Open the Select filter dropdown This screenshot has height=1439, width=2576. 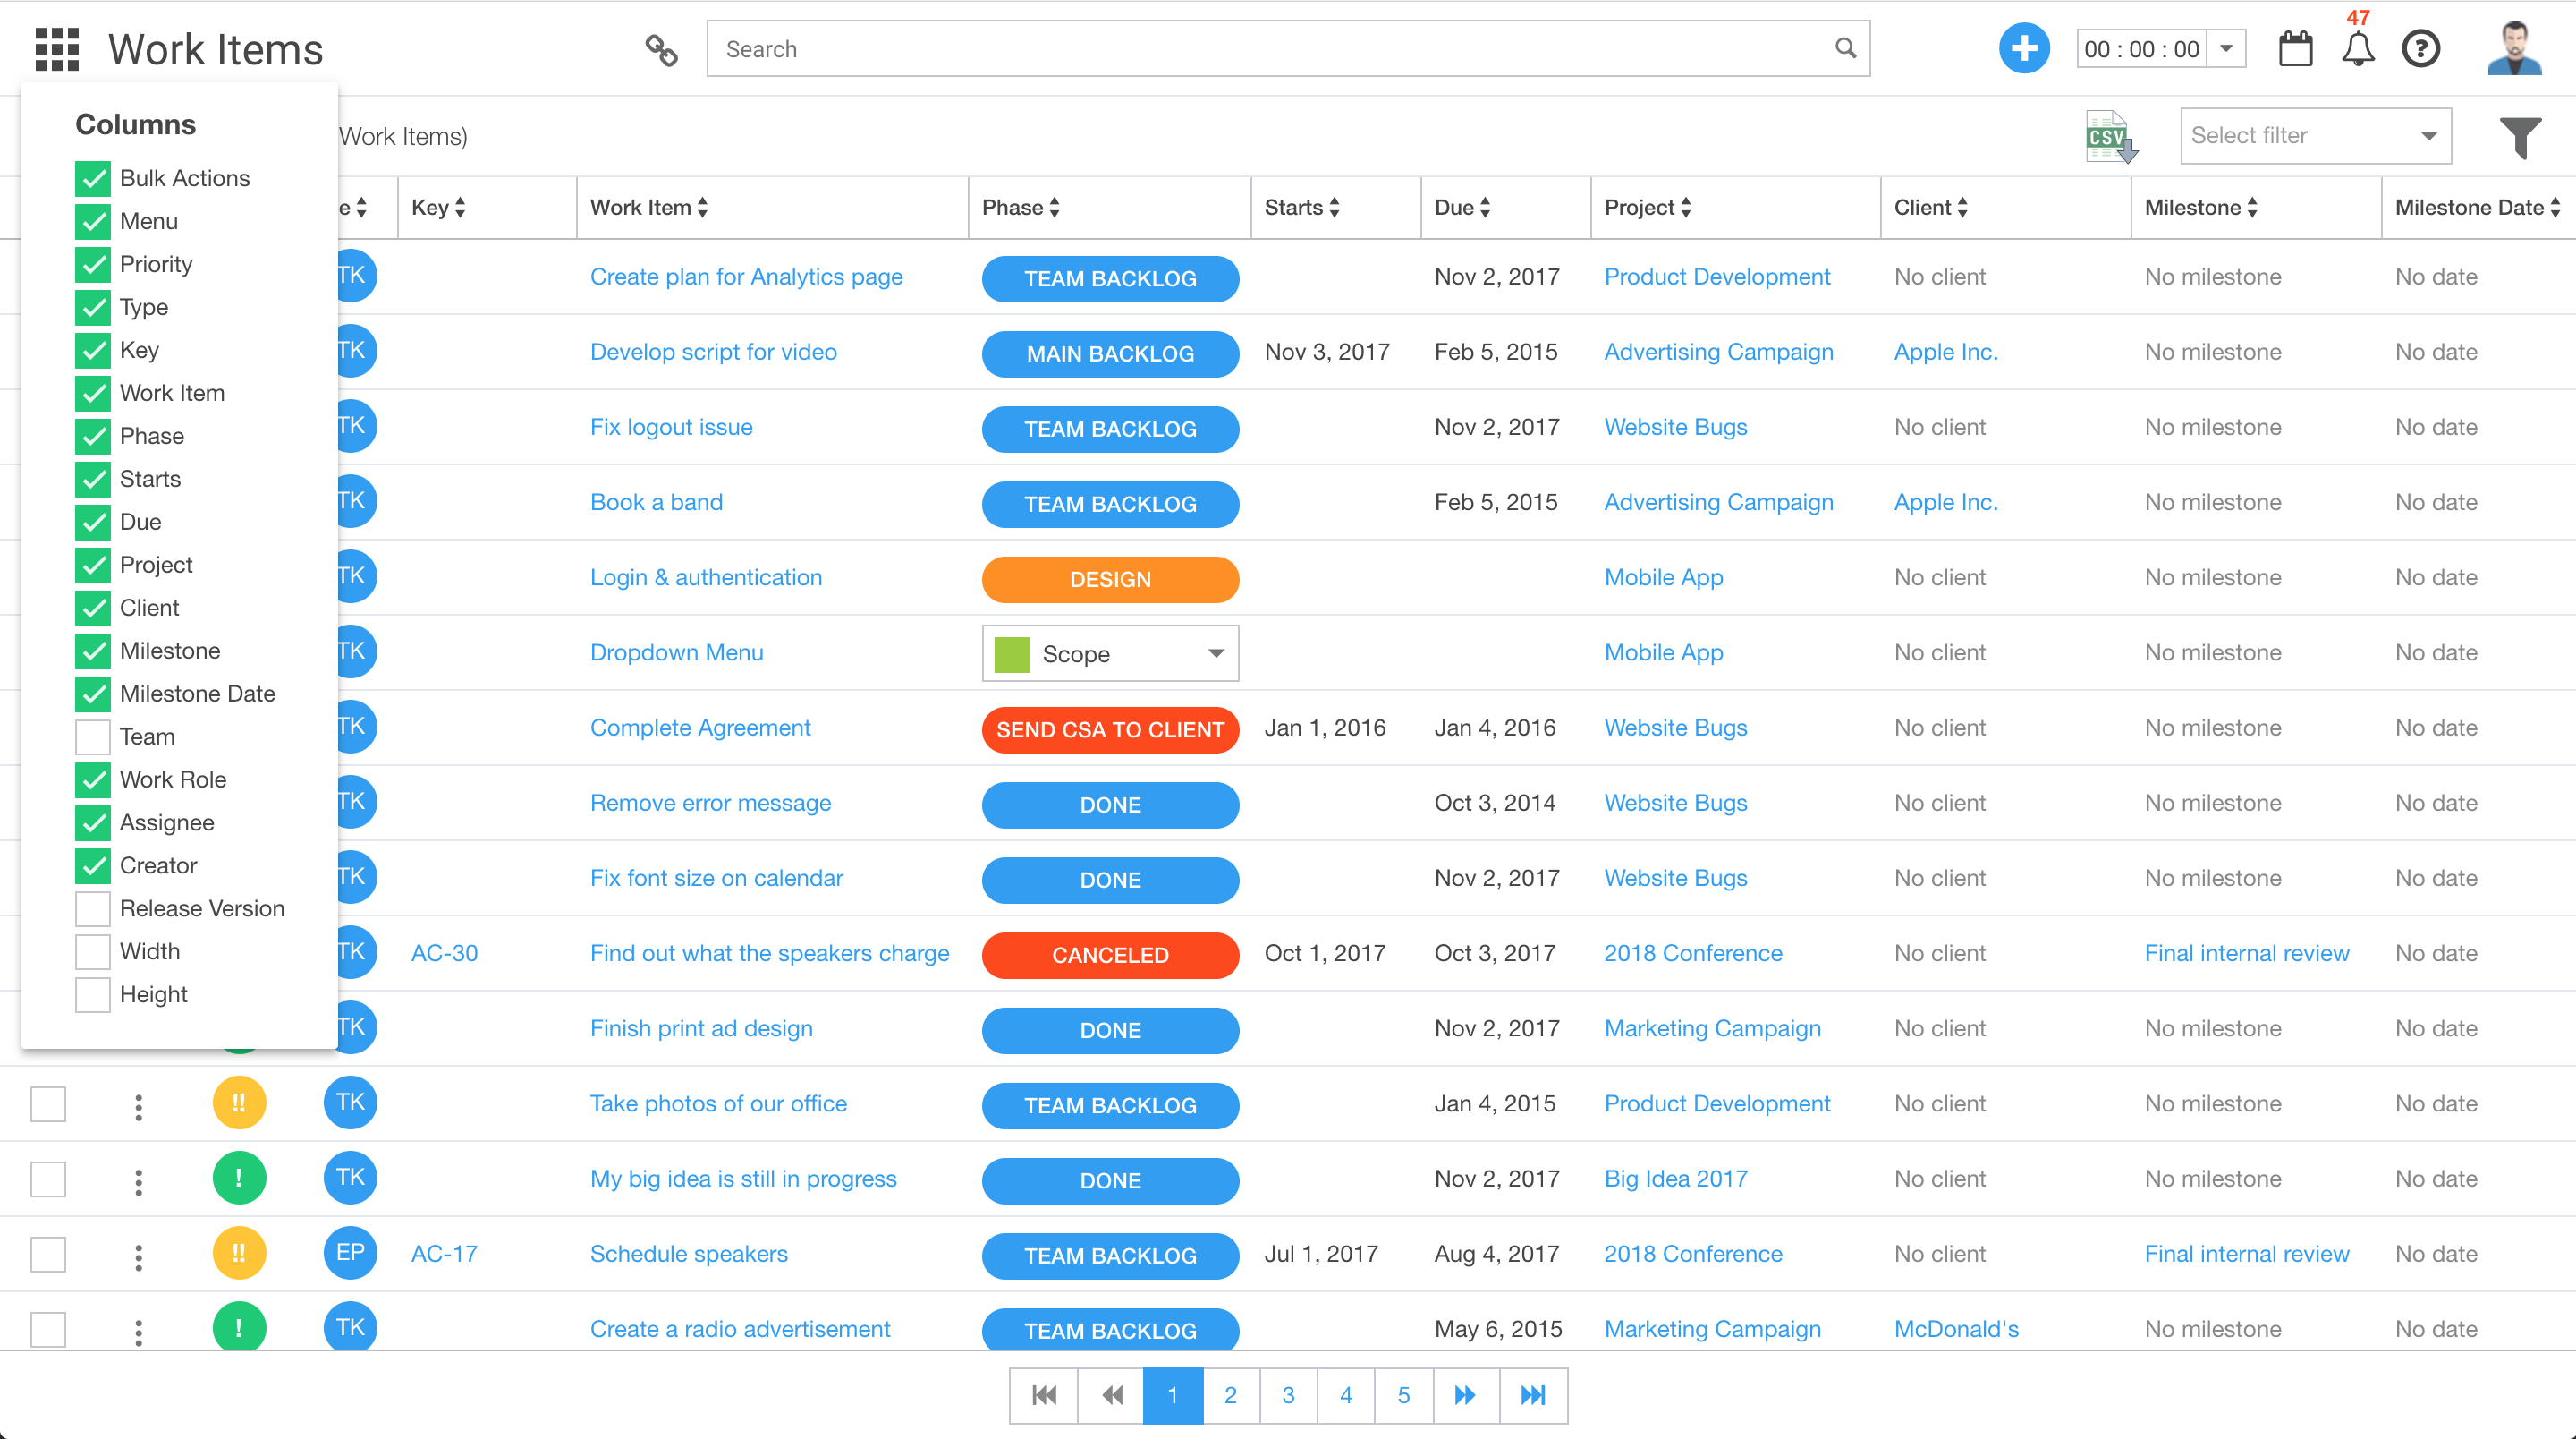(x=2315, y=136)
